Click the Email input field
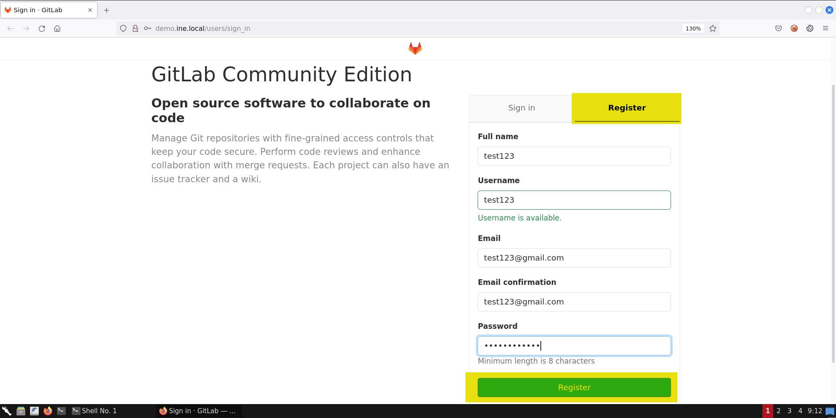The image size is (836, 418). [x=574, y=258]
